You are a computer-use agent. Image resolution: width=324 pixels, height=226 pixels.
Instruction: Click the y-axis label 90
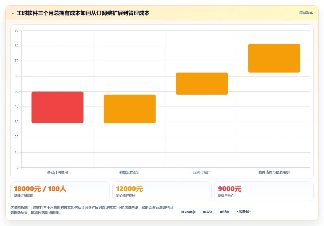click(16, 30)
